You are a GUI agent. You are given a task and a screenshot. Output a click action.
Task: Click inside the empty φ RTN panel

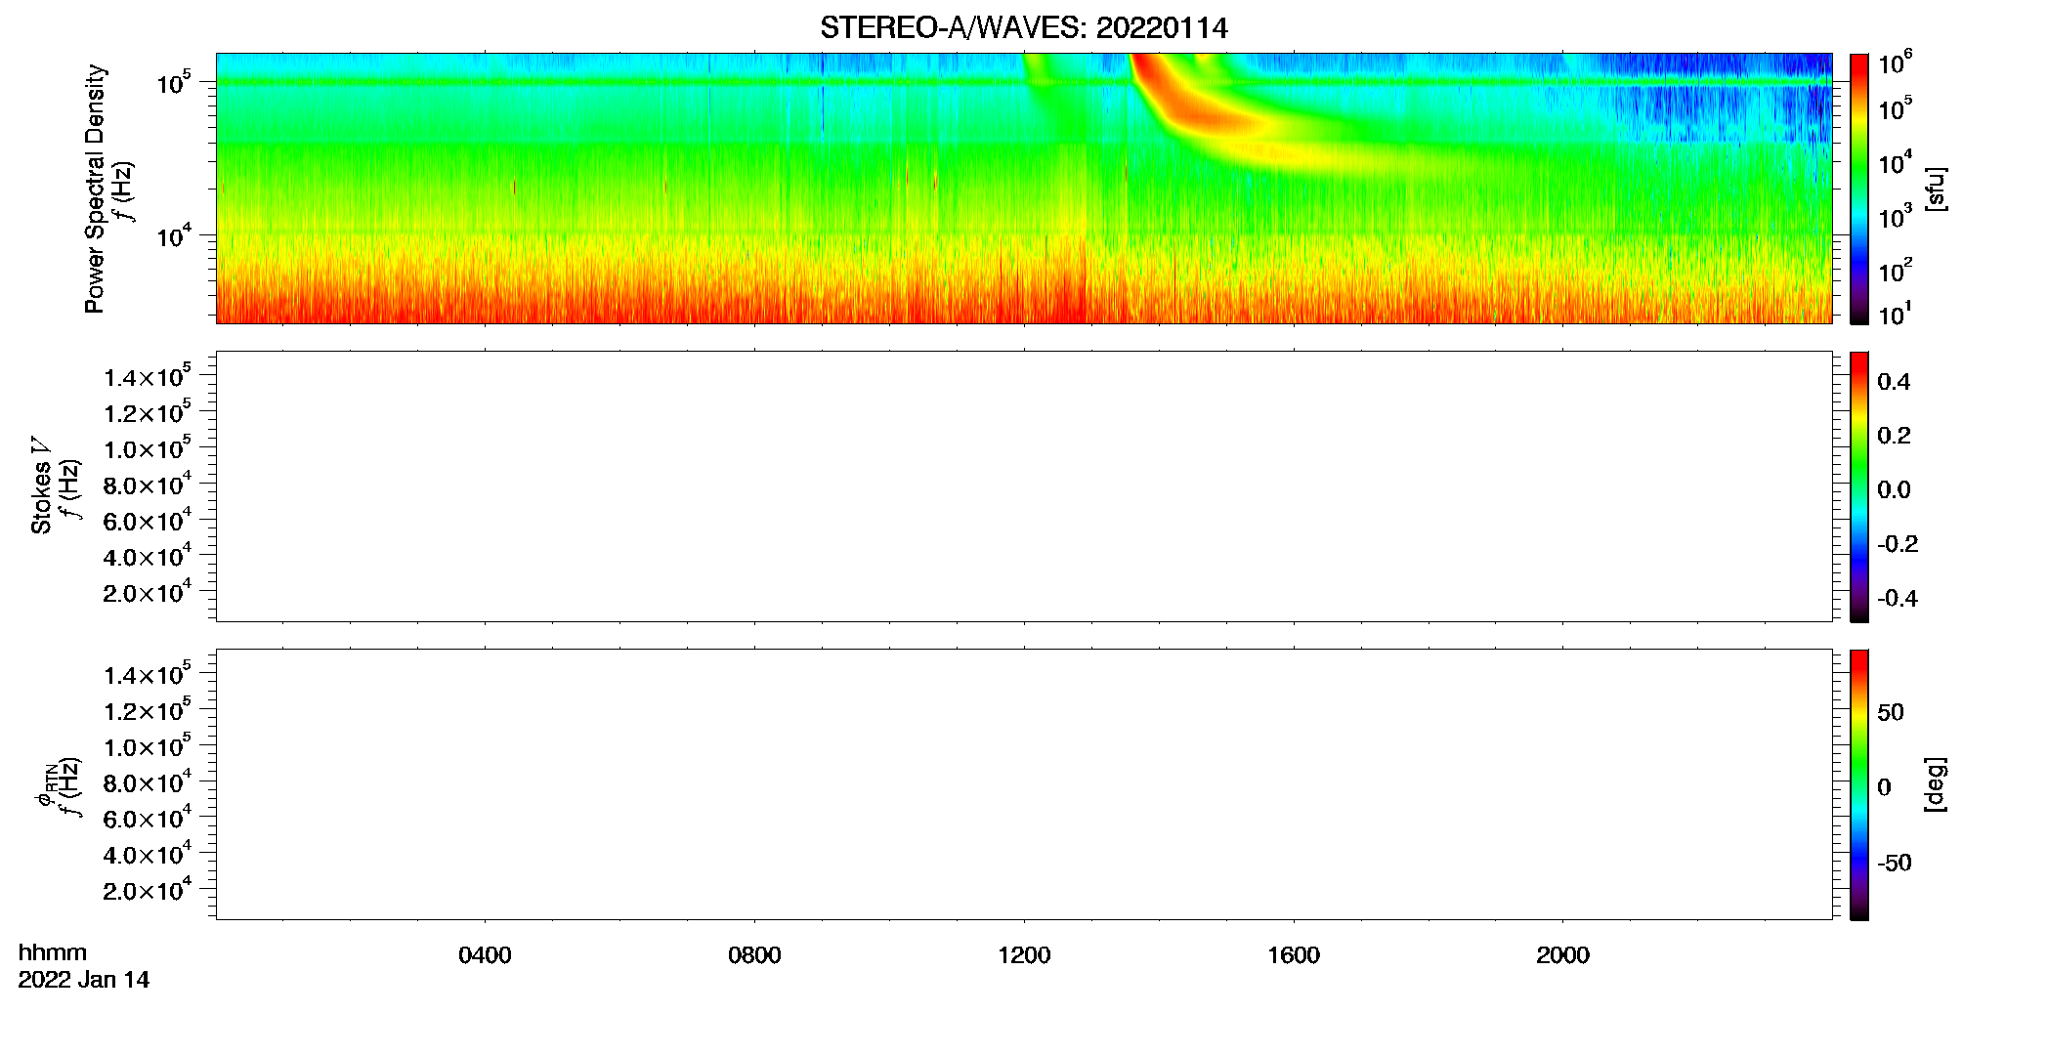[1023, 784]
